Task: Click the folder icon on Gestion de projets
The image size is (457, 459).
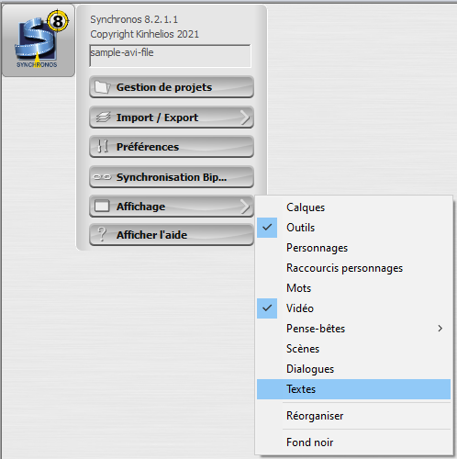Action: 102,87
